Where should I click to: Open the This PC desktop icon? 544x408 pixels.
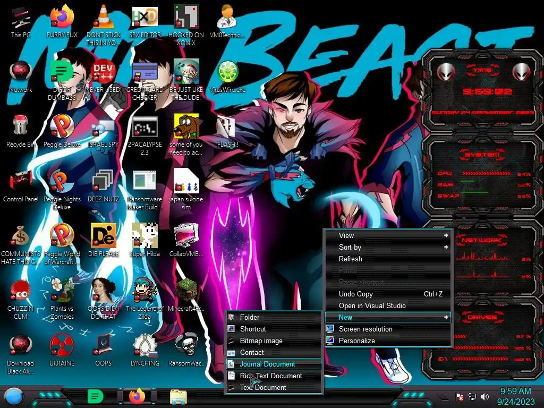pos(21,22)
